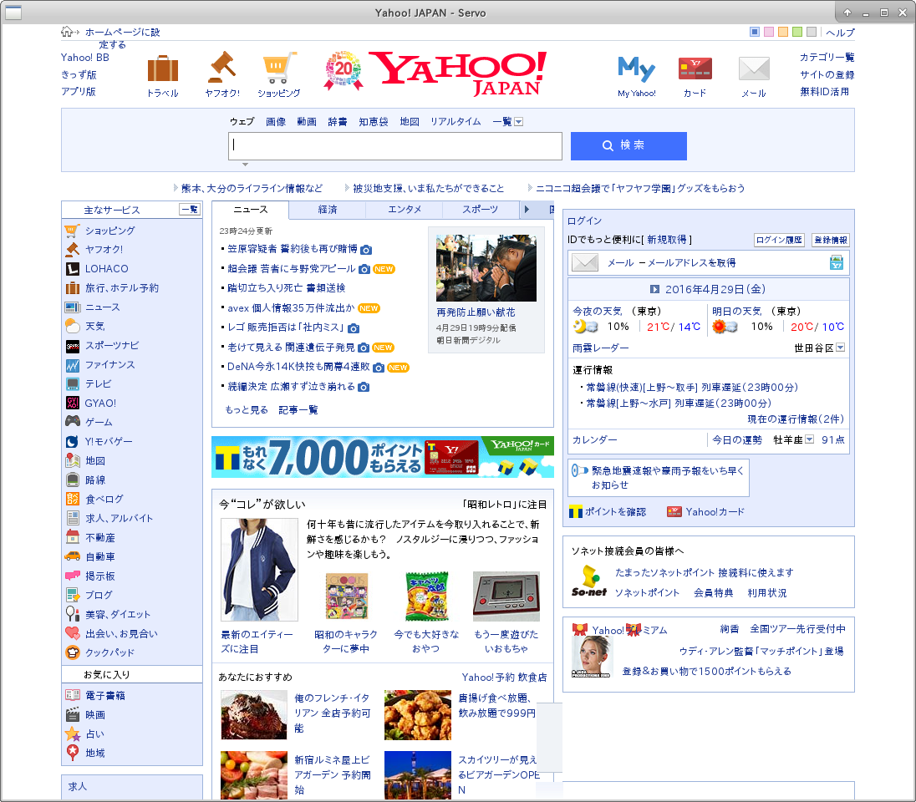
Task: Click the navy jacket product thumbnail
Action: [x=259, y=570]
